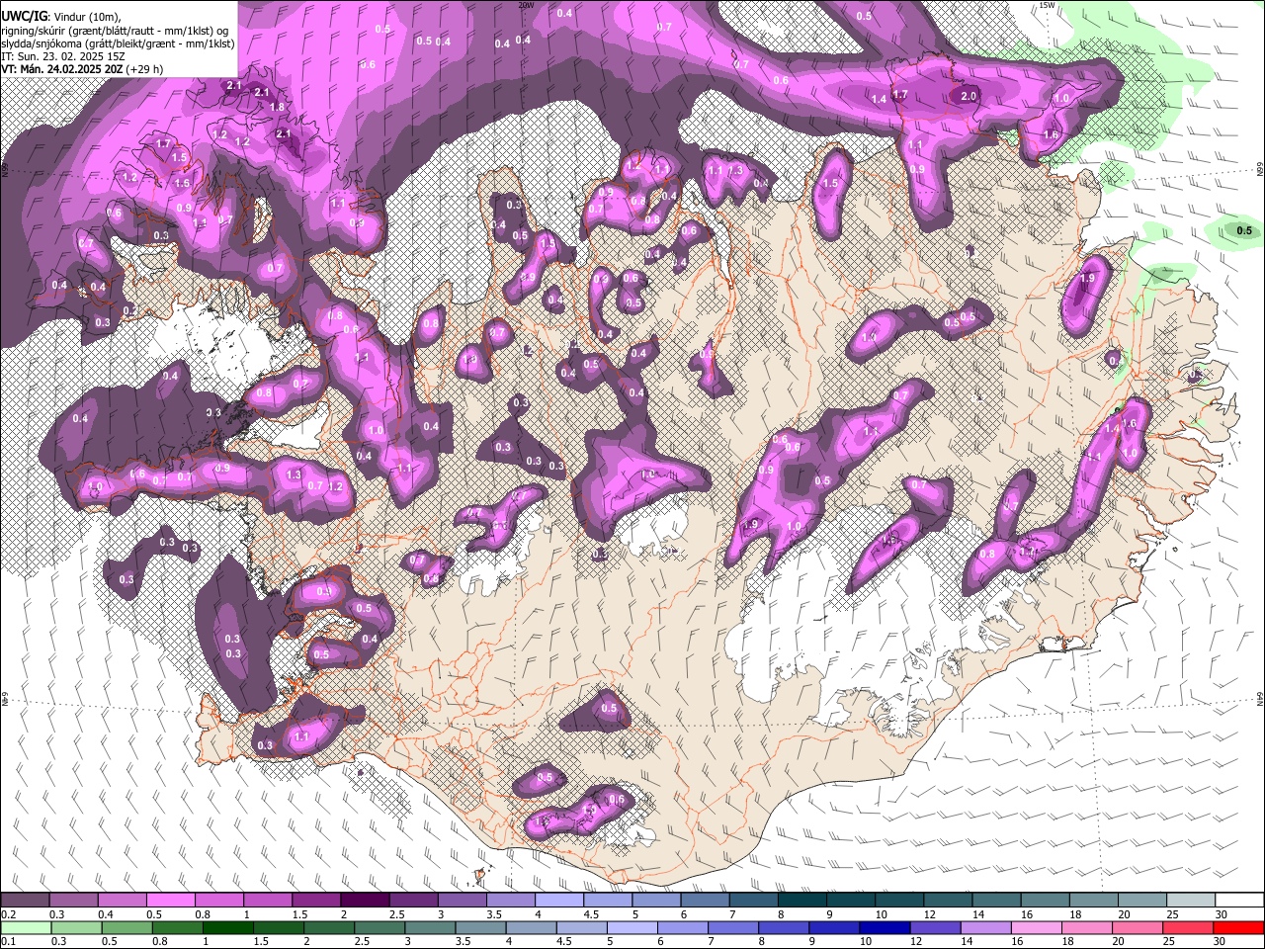Screen dimensions: 1265x949
Task: Click the '0.5' value inside the green rain area
Action: coord(1244,230)
